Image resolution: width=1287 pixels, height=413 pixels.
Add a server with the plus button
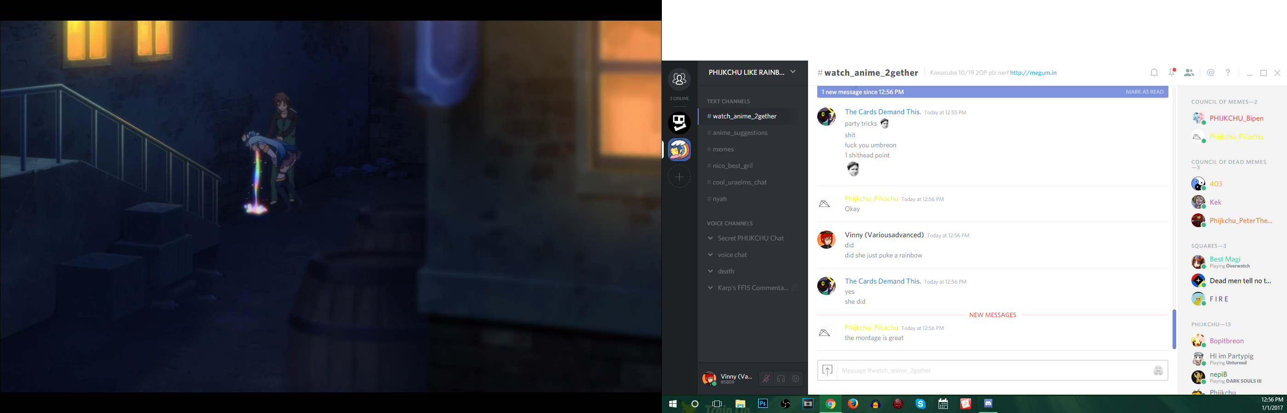coord(679,177)
